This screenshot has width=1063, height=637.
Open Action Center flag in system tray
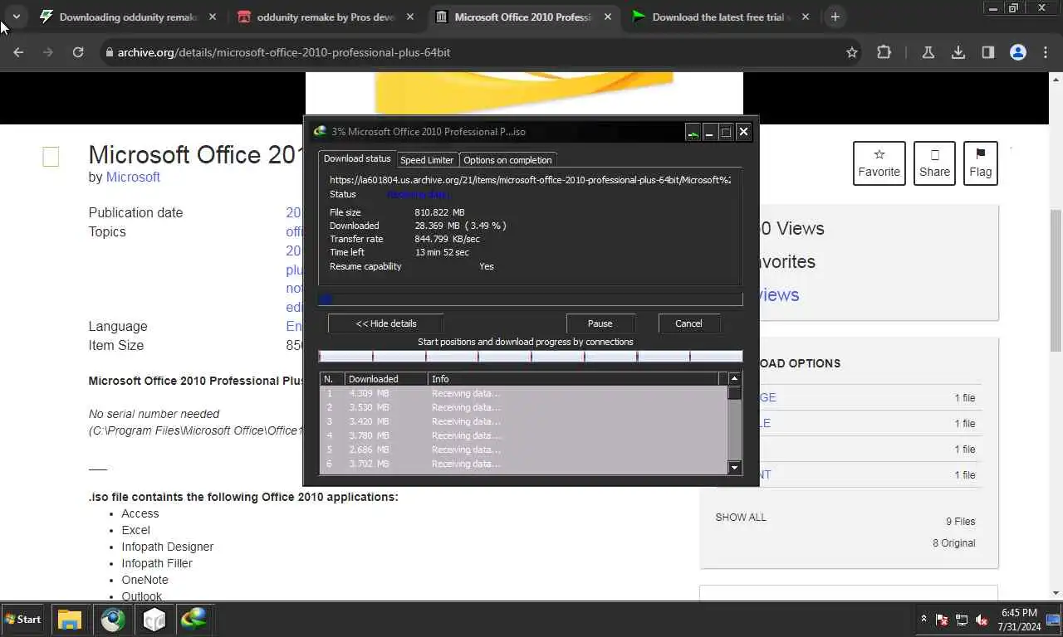[x=942, y=620]
